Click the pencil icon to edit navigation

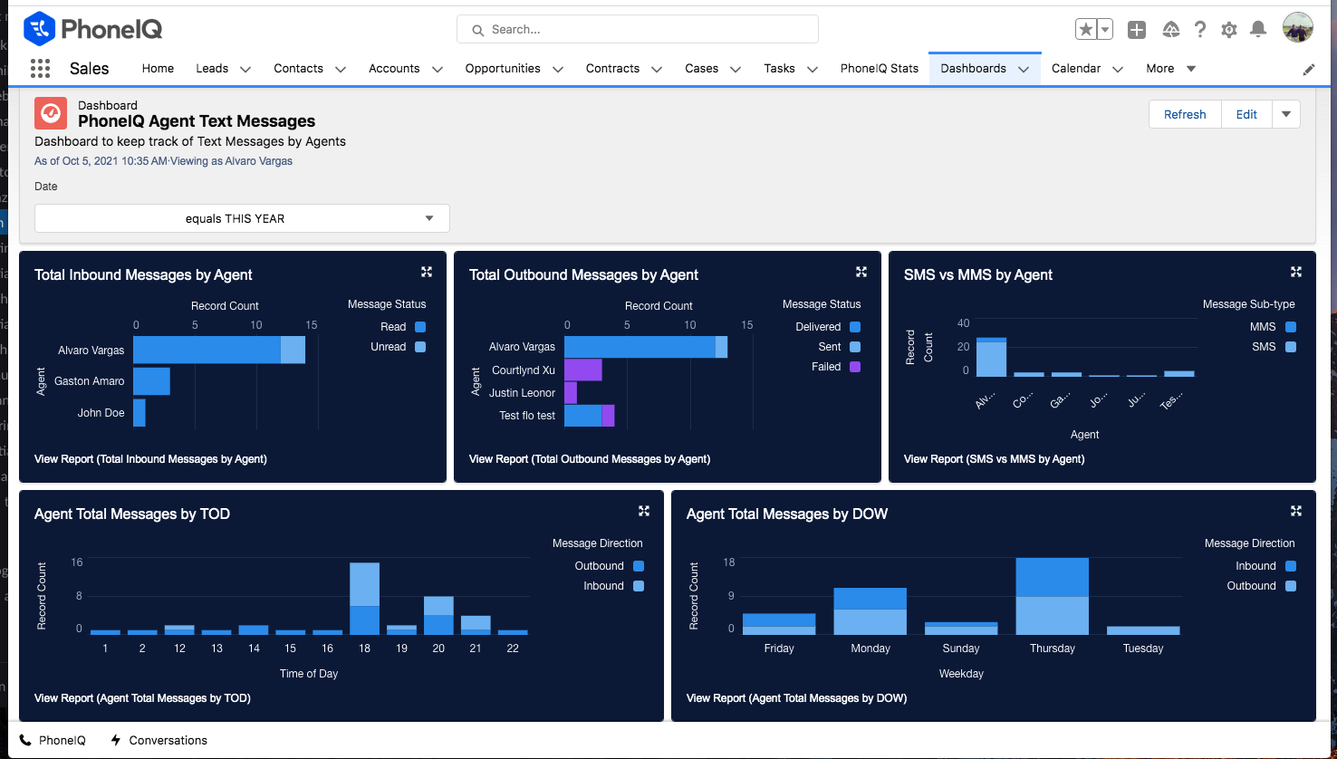tap(1309, 69)
